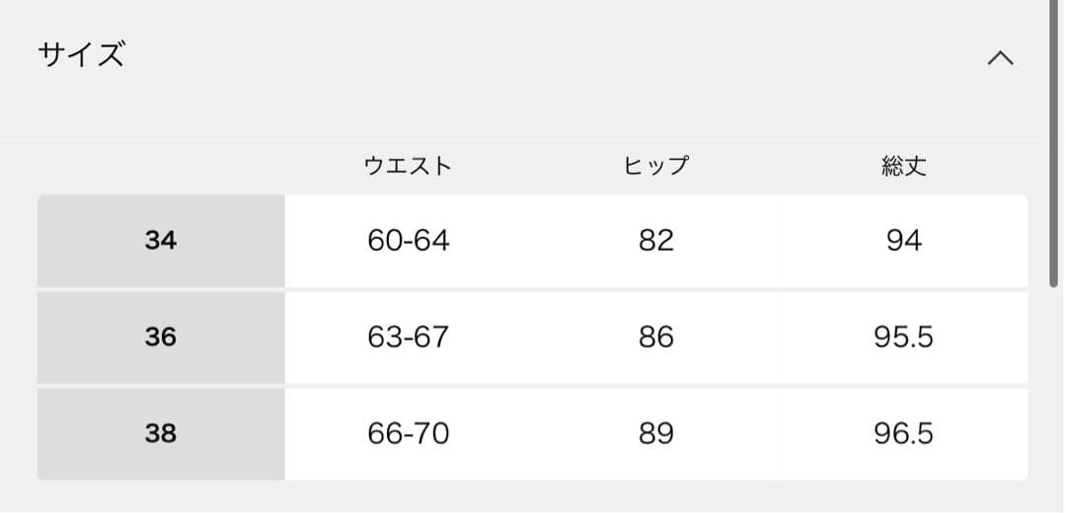
Task: Click the total length value 95.5
Action: click(903, 337)
